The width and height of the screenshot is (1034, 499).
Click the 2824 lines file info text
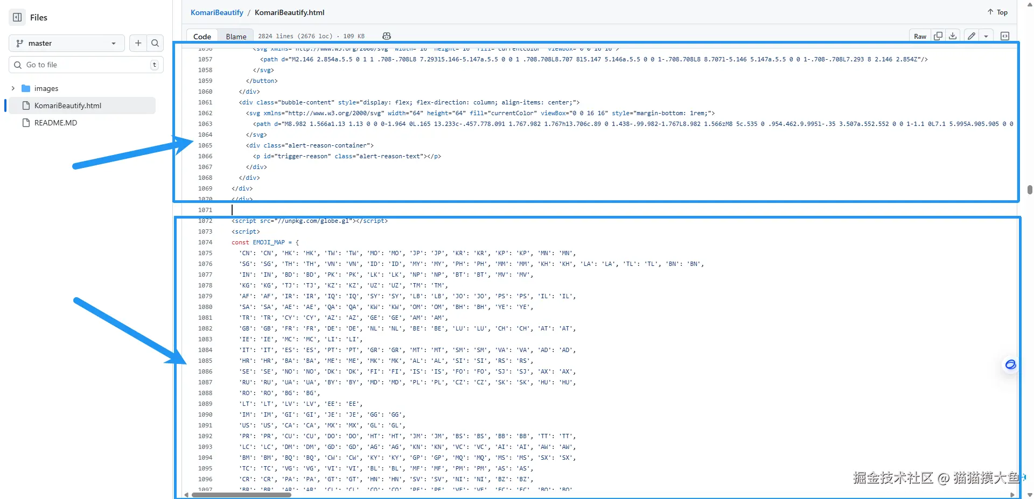pos(311,36)
